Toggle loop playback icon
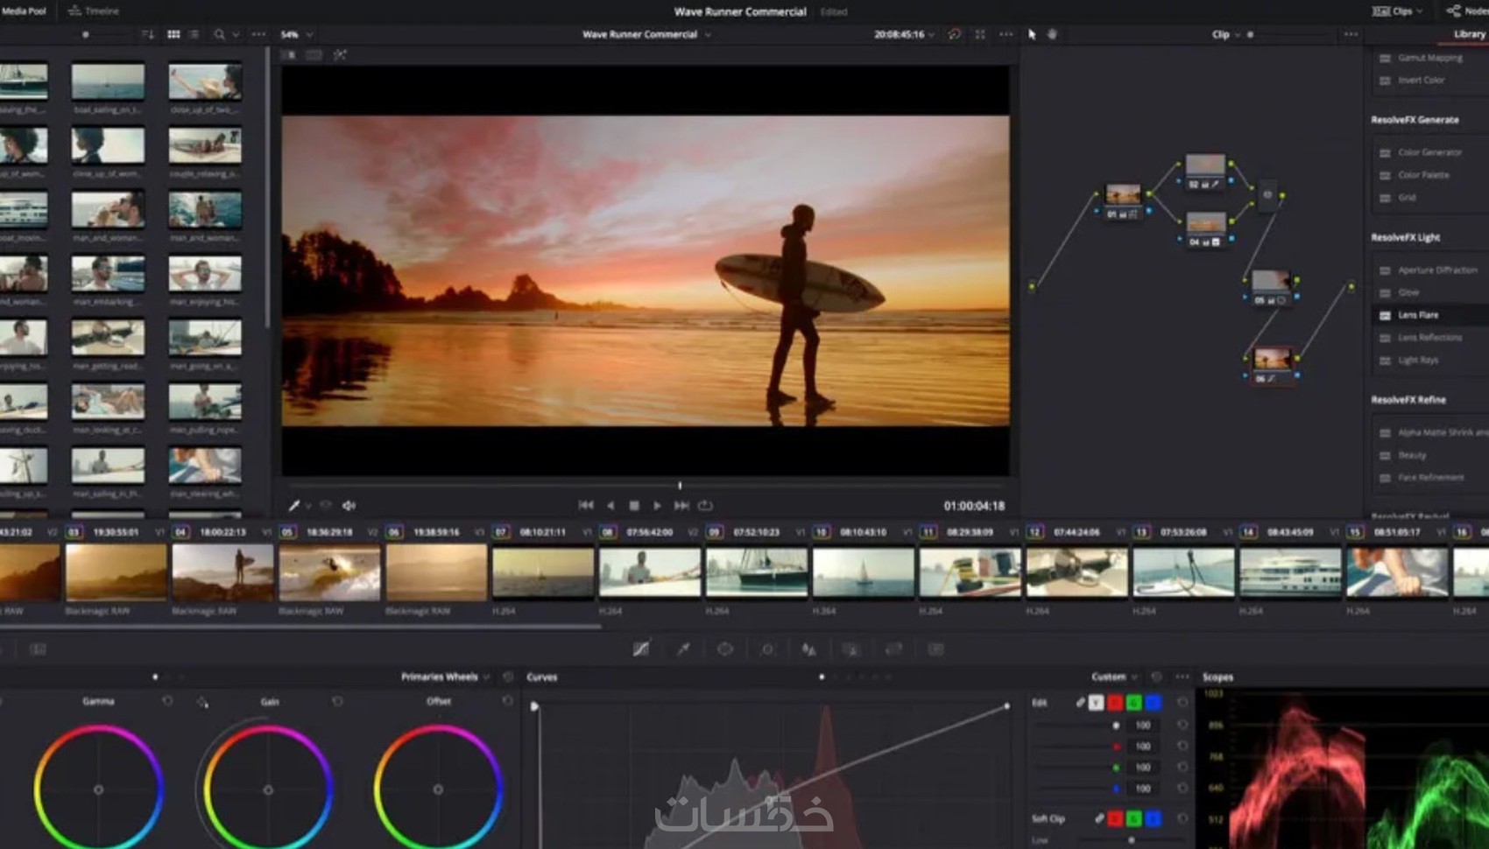1489x849 pixels. point(705,506)
